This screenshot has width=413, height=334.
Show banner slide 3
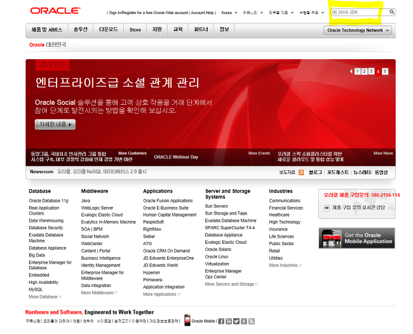point(371,71)
